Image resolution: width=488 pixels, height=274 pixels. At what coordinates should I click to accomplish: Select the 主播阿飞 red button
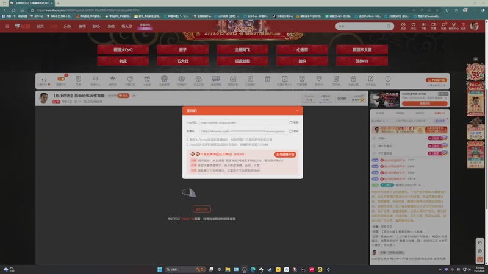click(x=242, y=50)
